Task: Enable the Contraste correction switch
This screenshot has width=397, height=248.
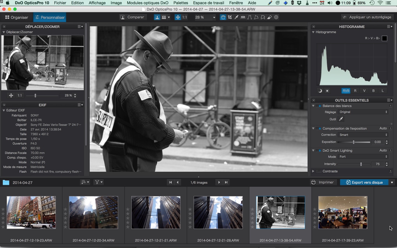Action: [x=319, y=171]
